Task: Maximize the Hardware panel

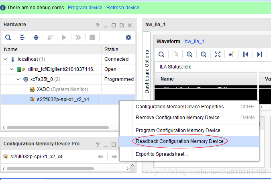Action: [114, 25]
